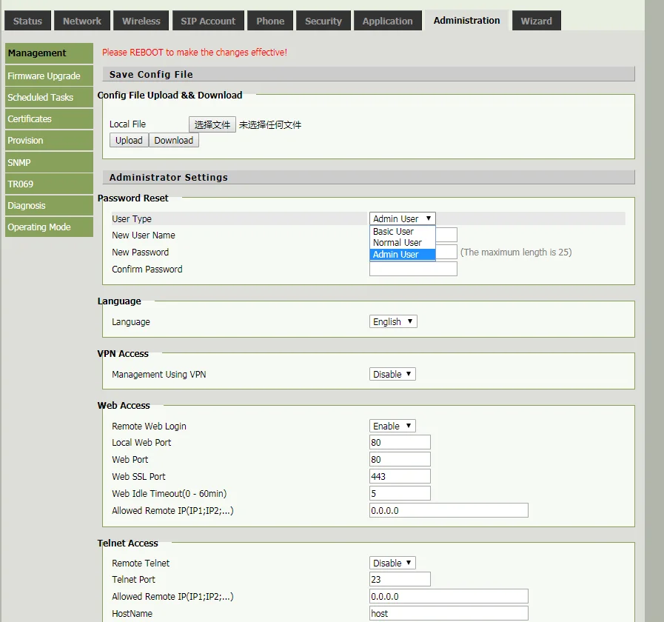664x622 pixels.
Task: Select Management in the sidebar
Action: (x=49, y=53)
